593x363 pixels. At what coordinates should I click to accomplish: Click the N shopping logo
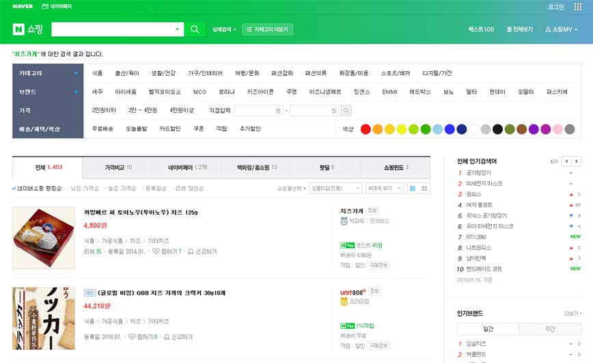(x=28, y=29)
